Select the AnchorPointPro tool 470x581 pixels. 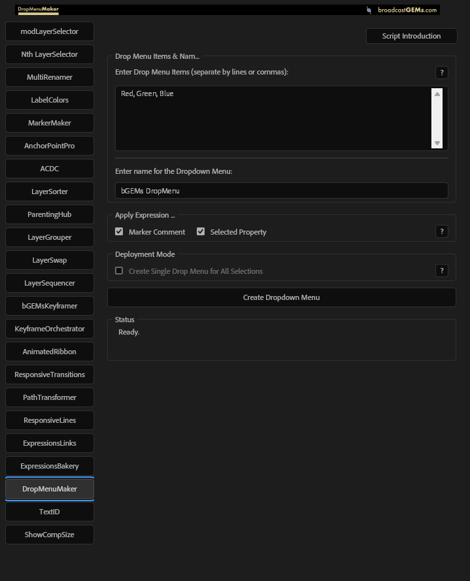(x=50, y=146)
